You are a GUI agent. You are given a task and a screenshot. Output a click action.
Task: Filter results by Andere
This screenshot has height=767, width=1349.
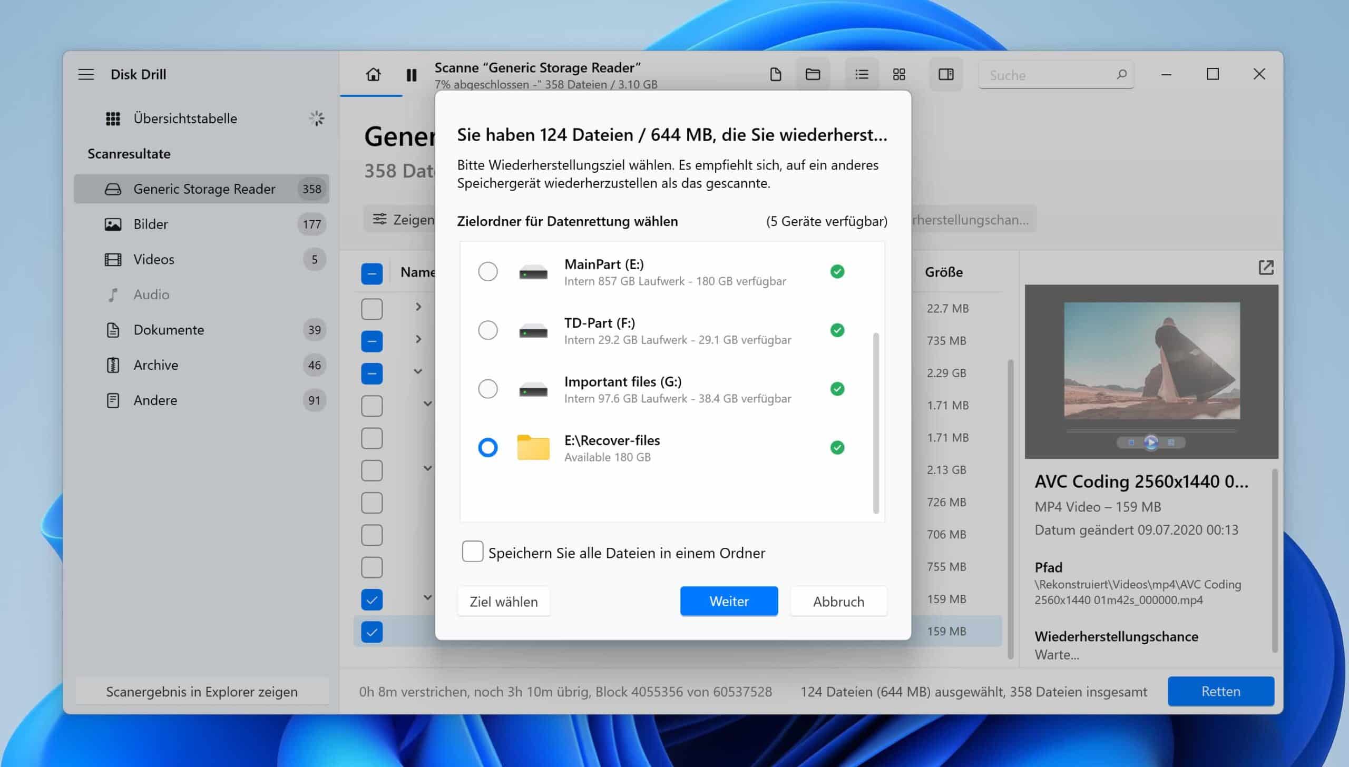[x=201, y=400]
